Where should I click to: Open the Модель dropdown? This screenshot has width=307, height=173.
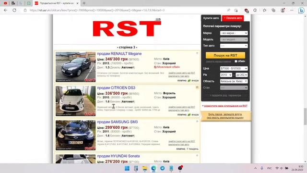pyautogui.click(x=234, y=39)
